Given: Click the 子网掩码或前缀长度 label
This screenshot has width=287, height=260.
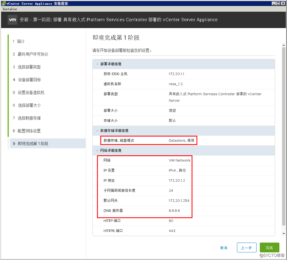Looking at the screenshot, I should [119, 191].
